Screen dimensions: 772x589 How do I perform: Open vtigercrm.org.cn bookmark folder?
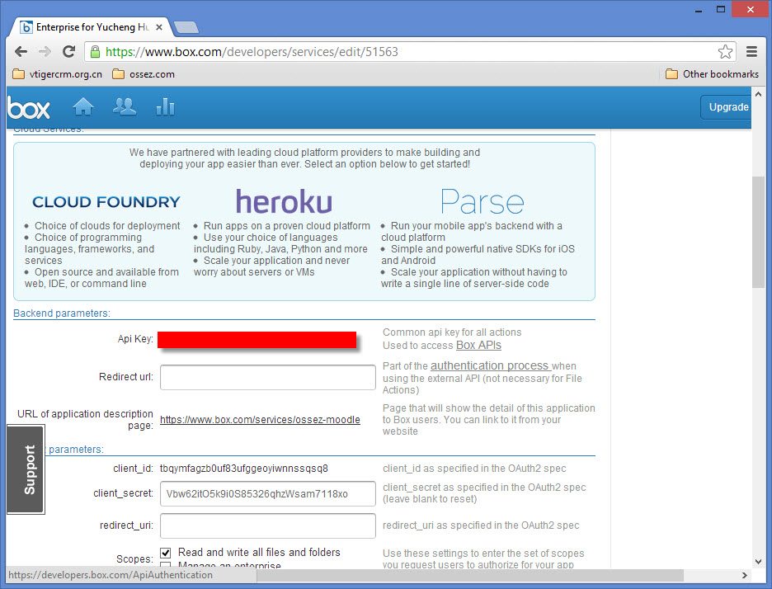pos(57,74)
